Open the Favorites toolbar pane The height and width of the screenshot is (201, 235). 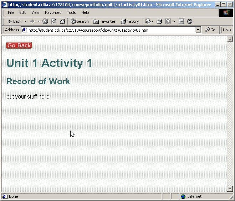104,22
